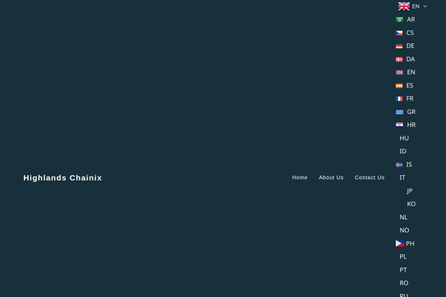Click the German flag icon

tap(399, 46)
